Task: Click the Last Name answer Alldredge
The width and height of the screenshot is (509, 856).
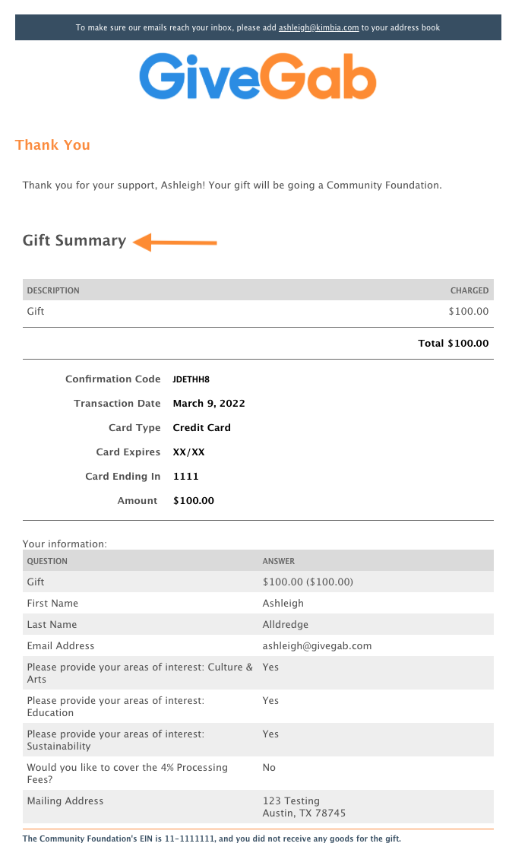Action: pyautogui.click(x=286, y=625)
